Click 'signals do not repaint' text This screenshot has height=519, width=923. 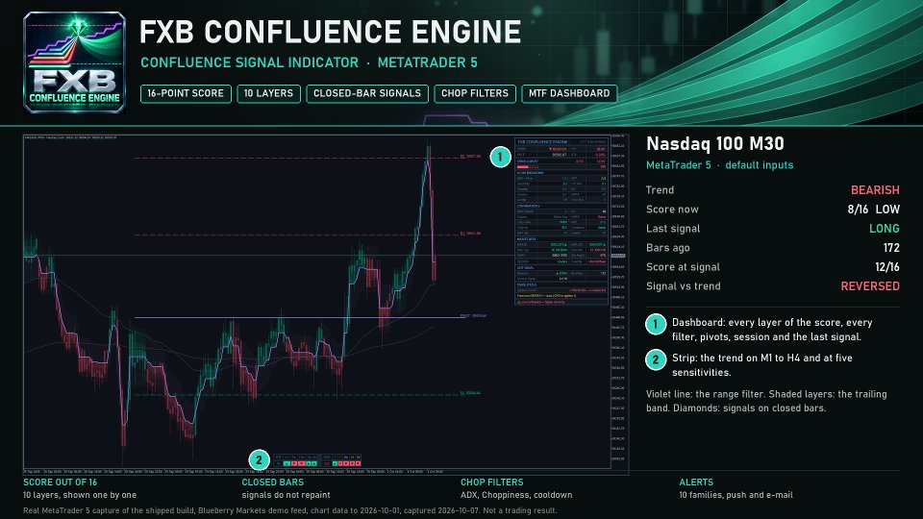click(x=287, y=495)
